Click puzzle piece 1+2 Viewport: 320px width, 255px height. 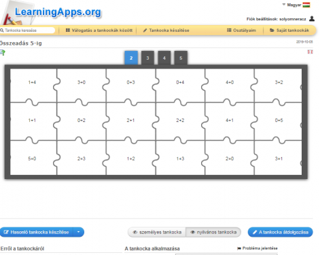pyautogui.click(x=131, y=159)
